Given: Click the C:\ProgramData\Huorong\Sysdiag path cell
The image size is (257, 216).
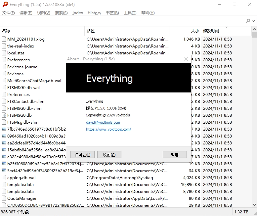Looking at the screenshot, I should pyautogui.click(x=120, y=178).
